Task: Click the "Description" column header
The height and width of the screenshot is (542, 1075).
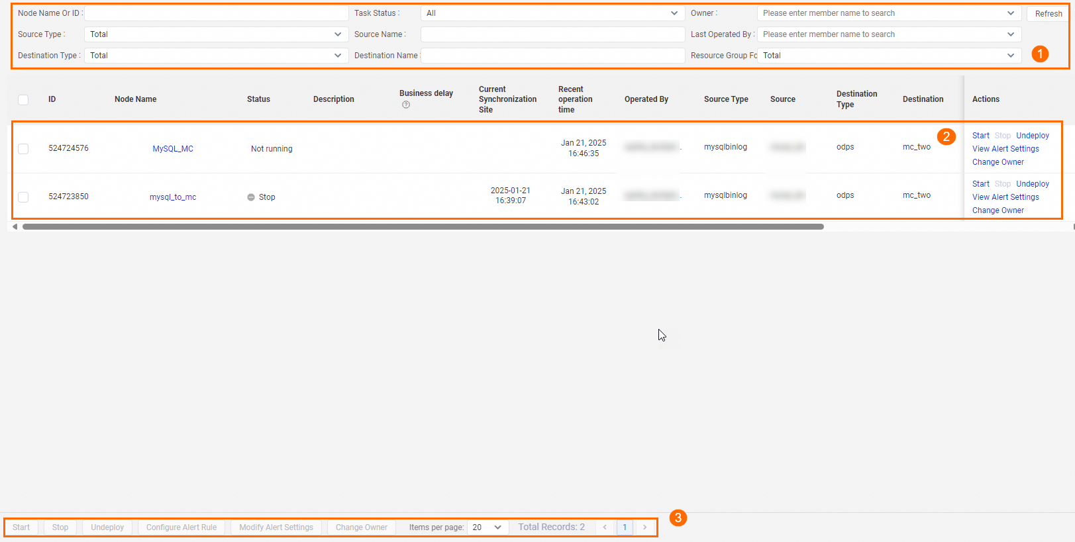Action: [x=334, y=99]
